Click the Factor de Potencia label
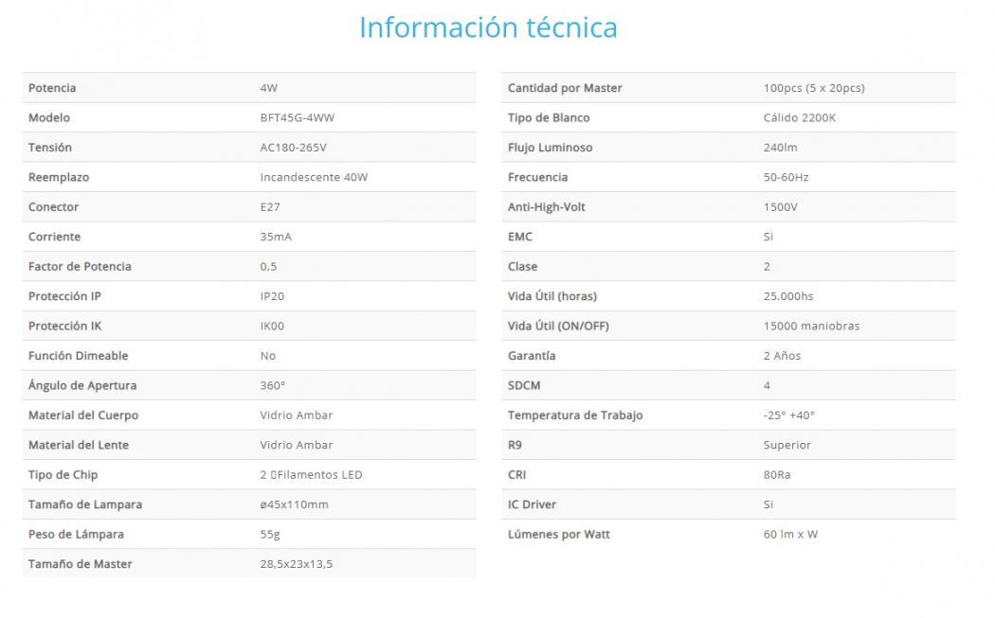 click(80, 267)
